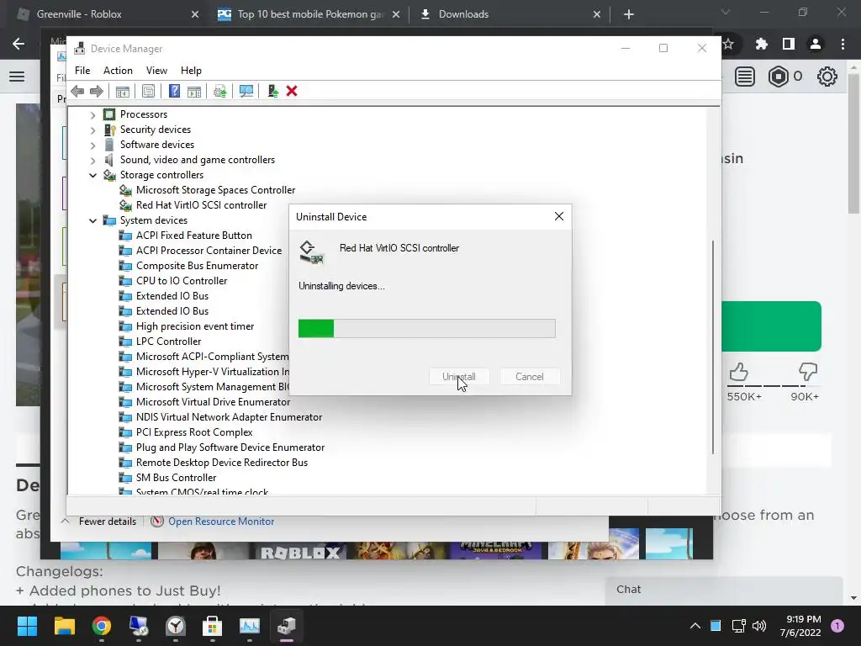Click the Chrome extensions puzzle icon

761,44
